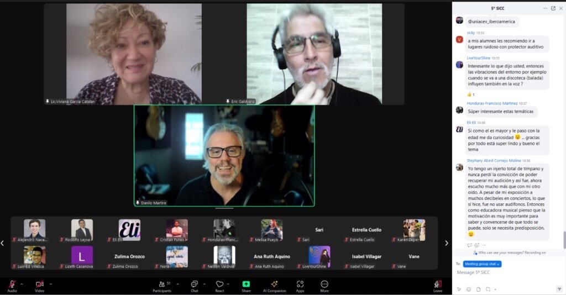Click the Vane participant tile
The width and height of the screenshot is (566, 295).
tap(414, 257)
